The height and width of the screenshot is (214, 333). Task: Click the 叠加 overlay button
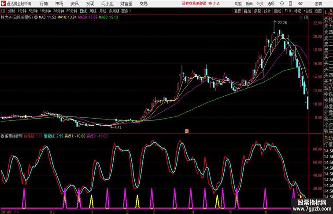click(248, 11)
